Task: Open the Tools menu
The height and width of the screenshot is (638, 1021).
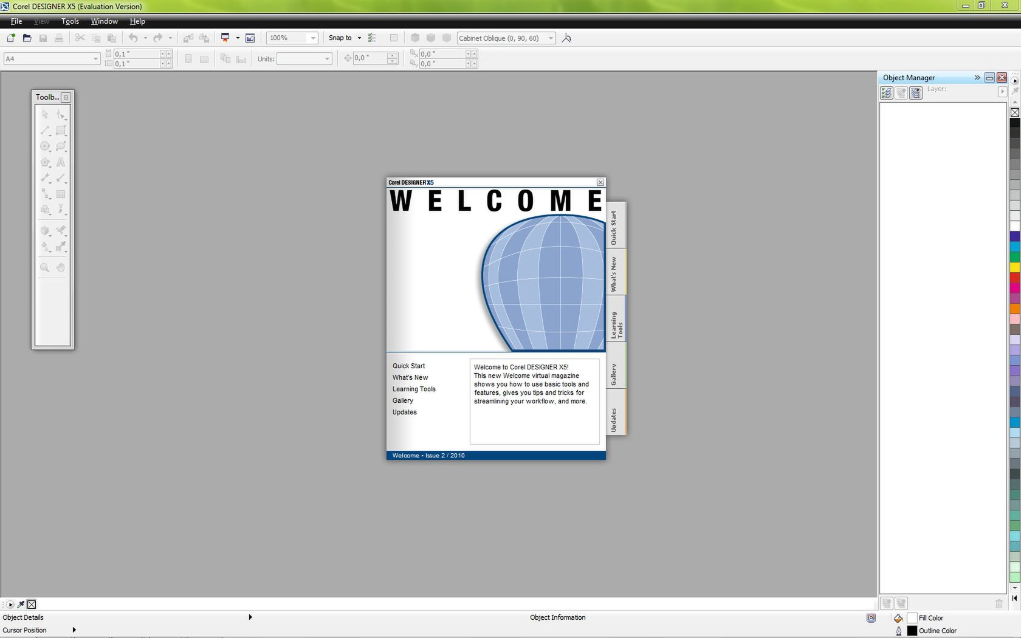Action: [70, 21]
